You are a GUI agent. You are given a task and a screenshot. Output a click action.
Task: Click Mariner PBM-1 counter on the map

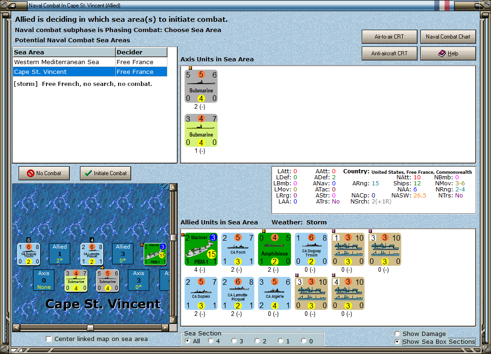tap(155, 254)
